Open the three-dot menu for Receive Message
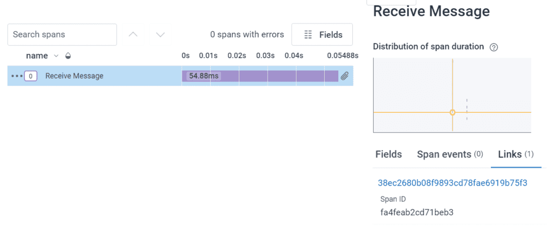The image size is (556, 229). (16, 76)
